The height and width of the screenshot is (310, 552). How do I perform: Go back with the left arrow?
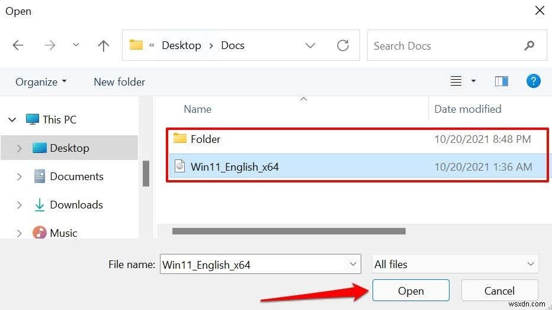(18, 45)
